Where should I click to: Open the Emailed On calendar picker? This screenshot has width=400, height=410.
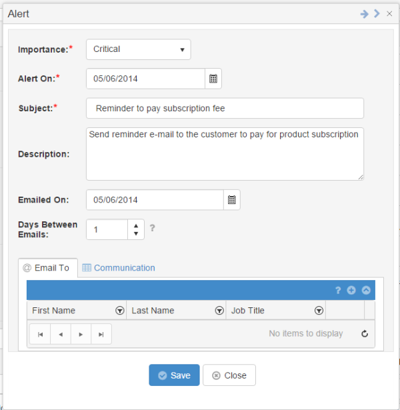pos(232,200)
